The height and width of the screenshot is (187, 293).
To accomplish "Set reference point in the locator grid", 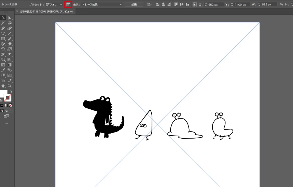I will tap(195, 4).
